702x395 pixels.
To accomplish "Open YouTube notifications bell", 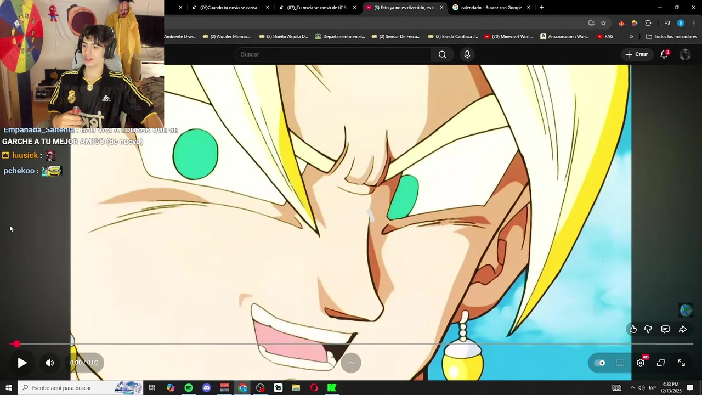I will 664,54.
